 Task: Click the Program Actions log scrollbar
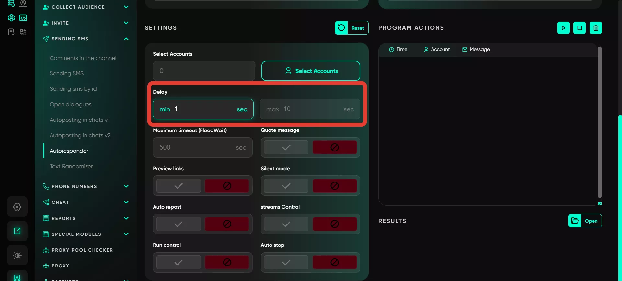point(600,122)
